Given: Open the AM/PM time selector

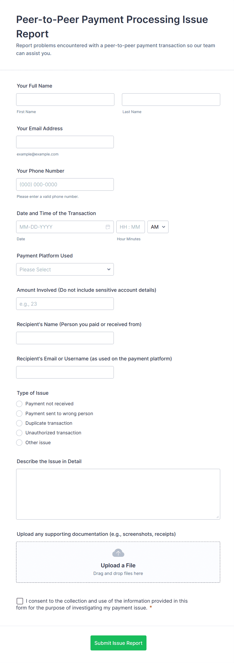Looking at the screenshot, I should [x=158, y=227].
